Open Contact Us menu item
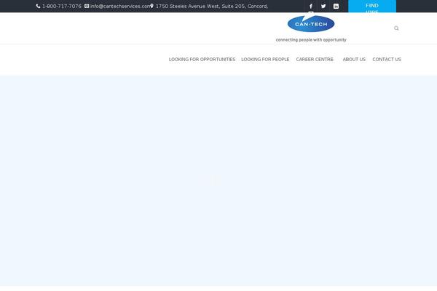 coord(387,60)
